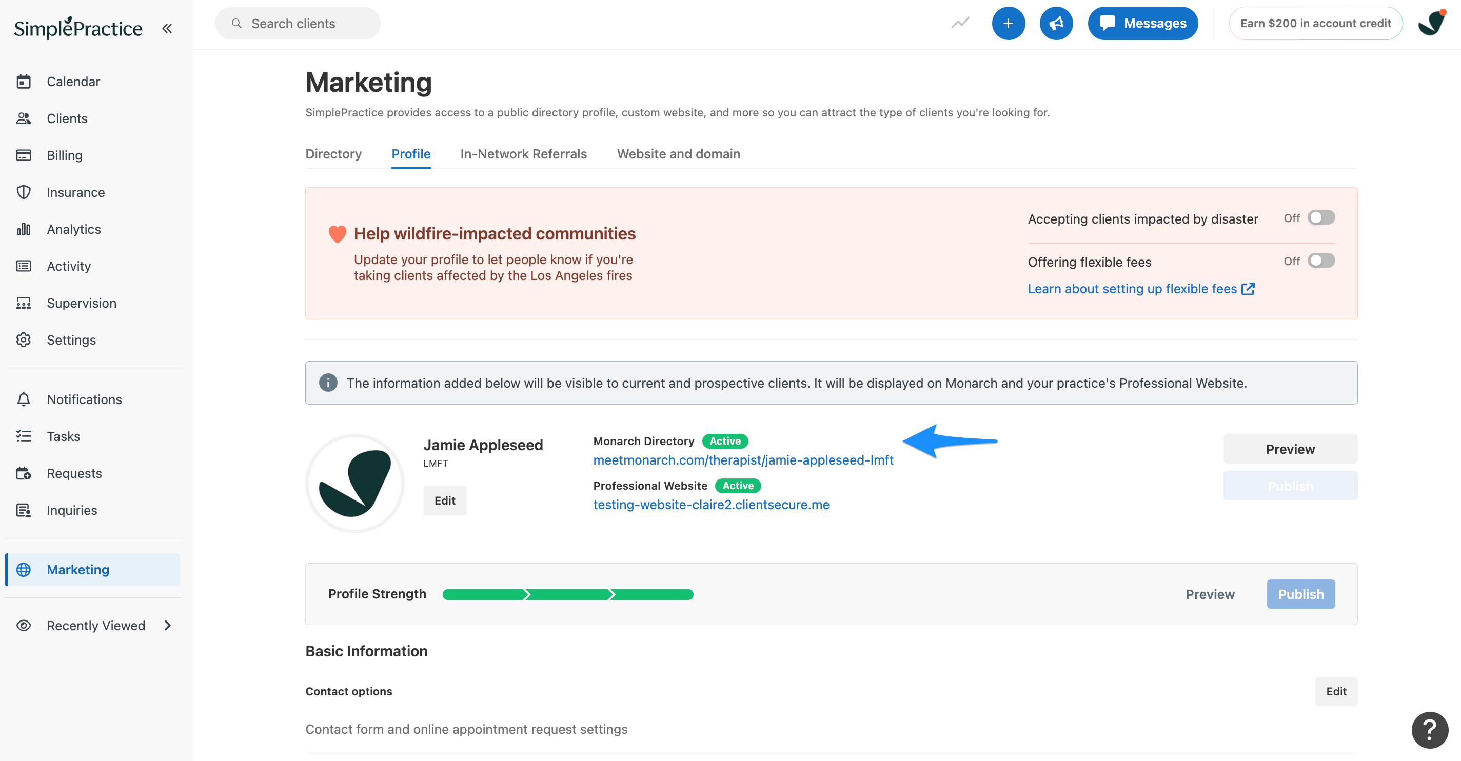Screen dimensions: 1461x761
Task: Open the account avatar menu
Action: pyautogui.click(x=1431, y=23)
